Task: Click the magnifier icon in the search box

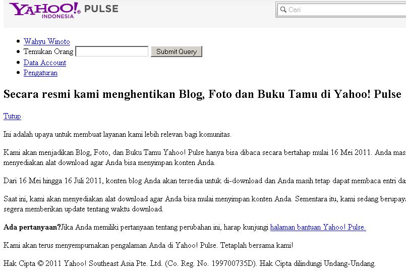Action: 283,10
